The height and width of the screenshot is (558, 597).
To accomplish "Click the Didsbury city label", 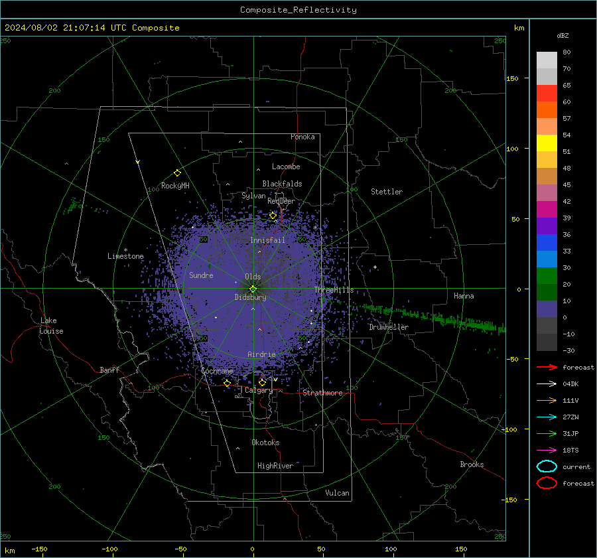I will click(x=250, y=297).
